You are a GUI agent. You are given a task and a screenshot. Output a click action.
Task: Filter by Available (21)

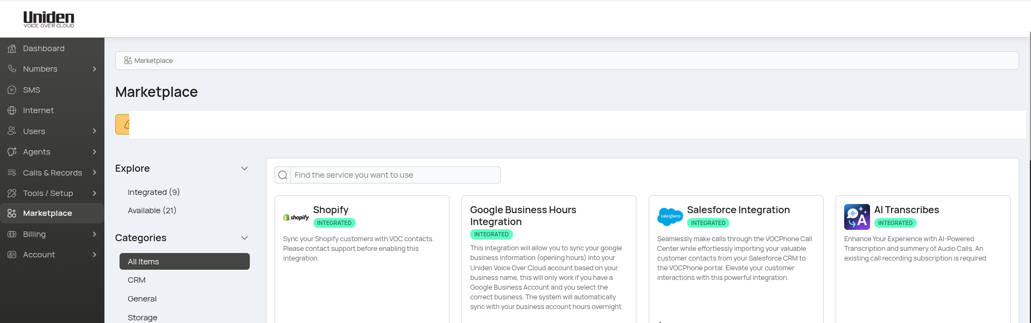152,210
